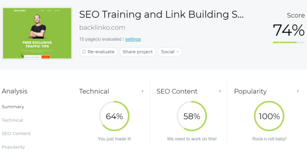Select Summary in Analysis sidebar
Image resolution: width=307 pixels, height=152 pixels.
(13, 107)
